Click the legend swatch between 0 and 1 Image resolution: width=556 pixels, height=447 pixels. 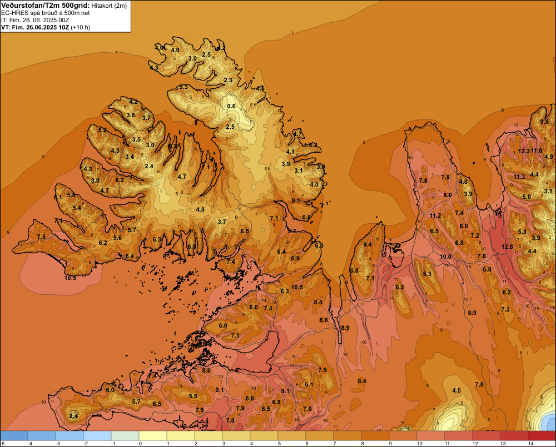coord(153,436)
